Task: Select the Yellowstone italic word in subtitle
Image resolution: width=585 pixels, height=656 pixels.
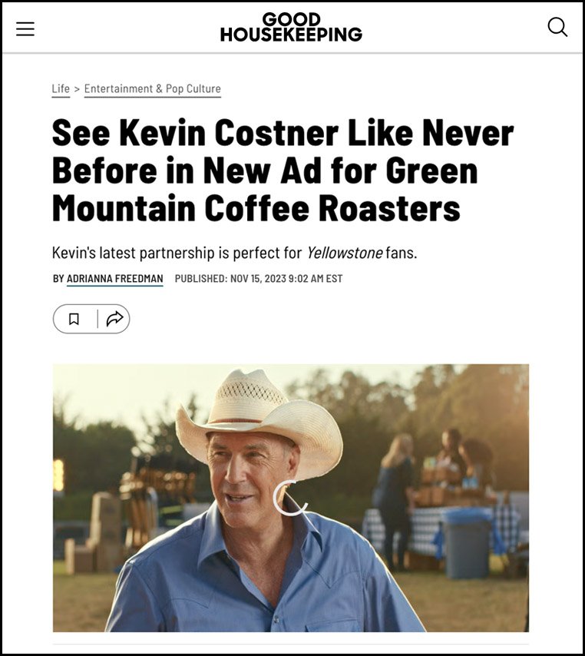Action: (345, 253)
